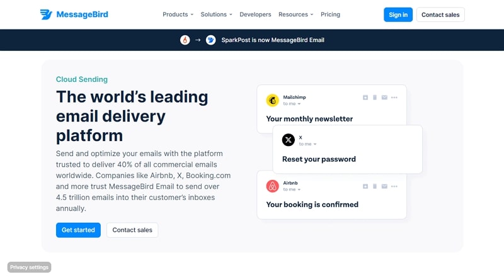Expand the Solutions dropdown arrow

[x=231, y=14]
